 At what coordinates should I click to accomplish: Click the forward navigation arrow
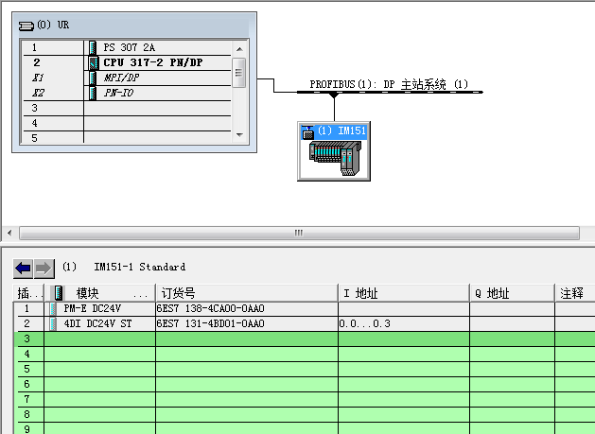44,268
